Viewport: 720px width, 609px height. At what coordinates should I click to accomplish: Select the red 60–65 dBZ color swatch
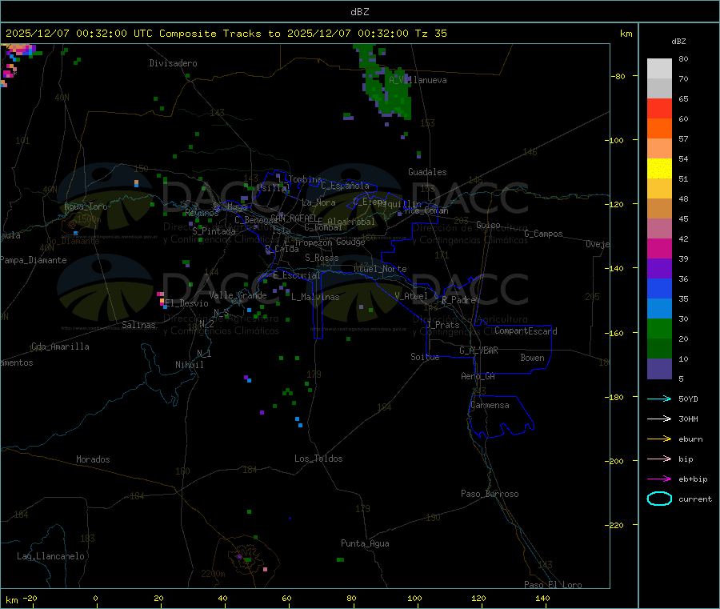pos(659,108)
